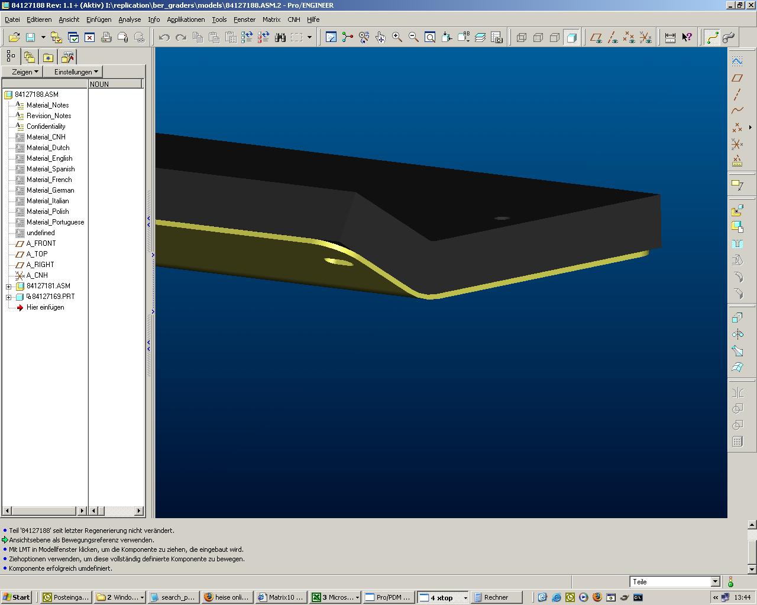Open the Einstellungen dropdown
This screenshot has width=757, height=605.
pyautogui.click(x=73, y=71)
